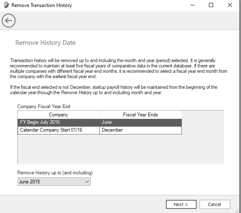Click the Cancel button
Viewport: 241px width, 213px height.
coord(215,204)
